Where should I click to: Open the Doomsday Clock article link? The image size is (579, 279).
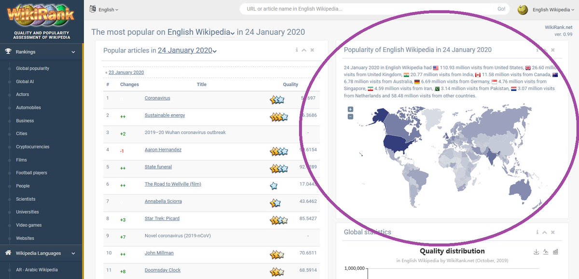163,270
